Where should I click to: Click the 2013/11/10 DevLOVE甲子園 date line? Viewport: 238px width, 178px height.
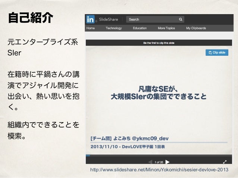[128, 146]
